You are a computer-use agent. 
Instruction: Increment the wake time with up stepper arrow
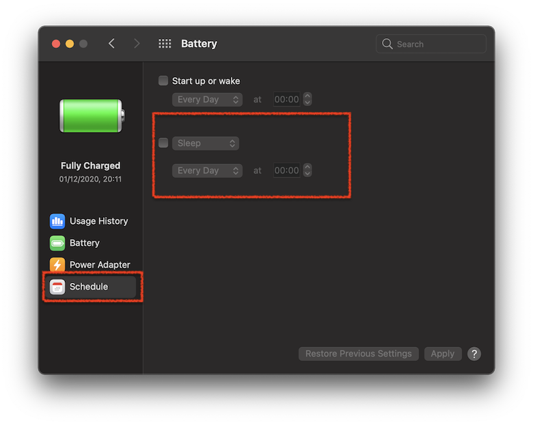[307, 96]
